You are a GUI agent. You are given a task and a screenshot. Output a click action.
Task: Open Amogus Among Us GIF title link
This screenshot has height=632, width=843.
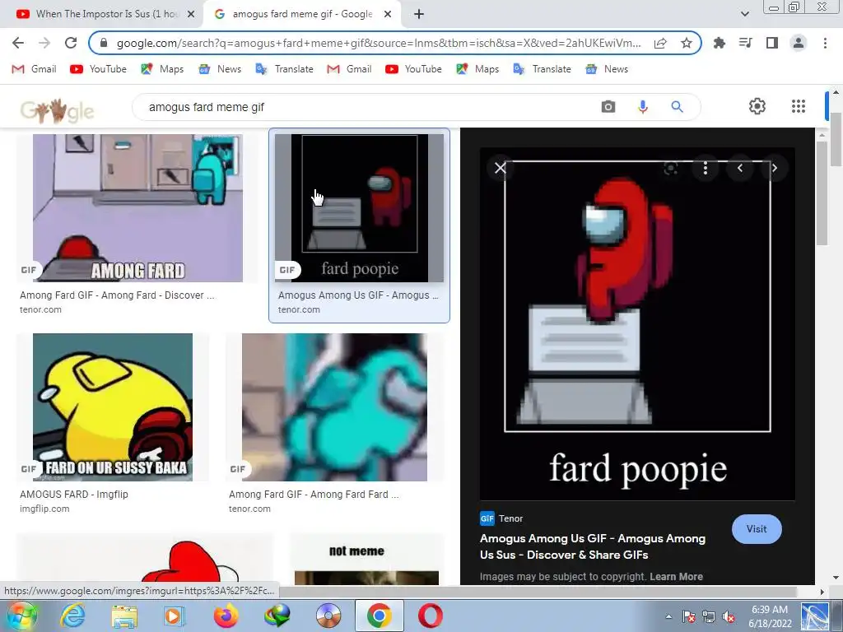593,546
